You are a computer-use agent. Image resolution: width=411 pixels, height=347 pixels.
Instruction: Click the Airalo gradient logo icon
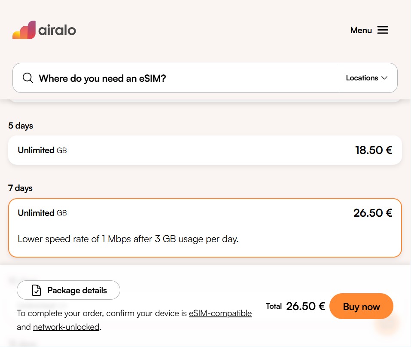[x=24, y=30]
